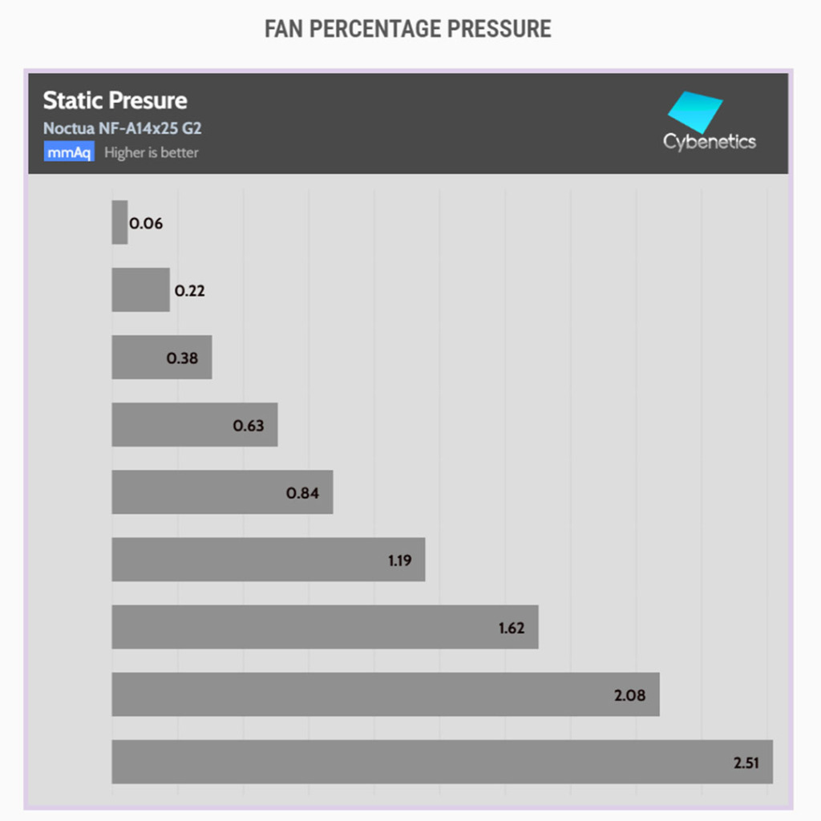Click the blue mmAq unit badge
Viewport: 821px width, 821px height.
(x=69, y=152)
